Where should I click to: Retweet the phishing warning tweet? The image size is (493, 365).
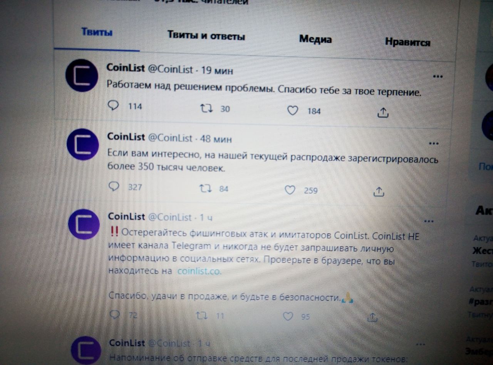pyautogui.click(x=202, y=316)
